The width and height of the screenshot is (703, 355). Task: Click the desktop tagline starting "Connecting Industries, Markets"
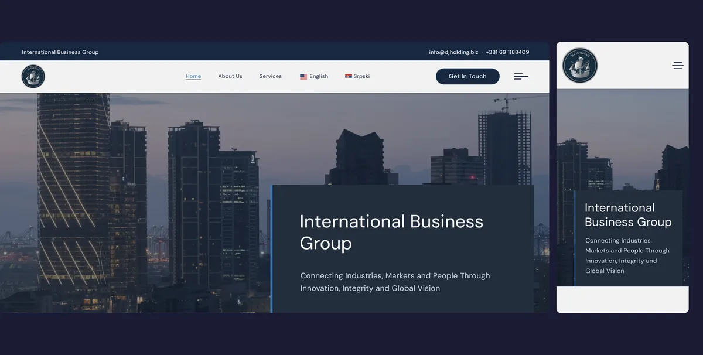(395, 282)
